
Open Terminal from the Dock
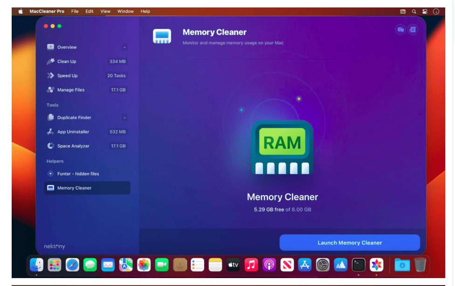358,265
